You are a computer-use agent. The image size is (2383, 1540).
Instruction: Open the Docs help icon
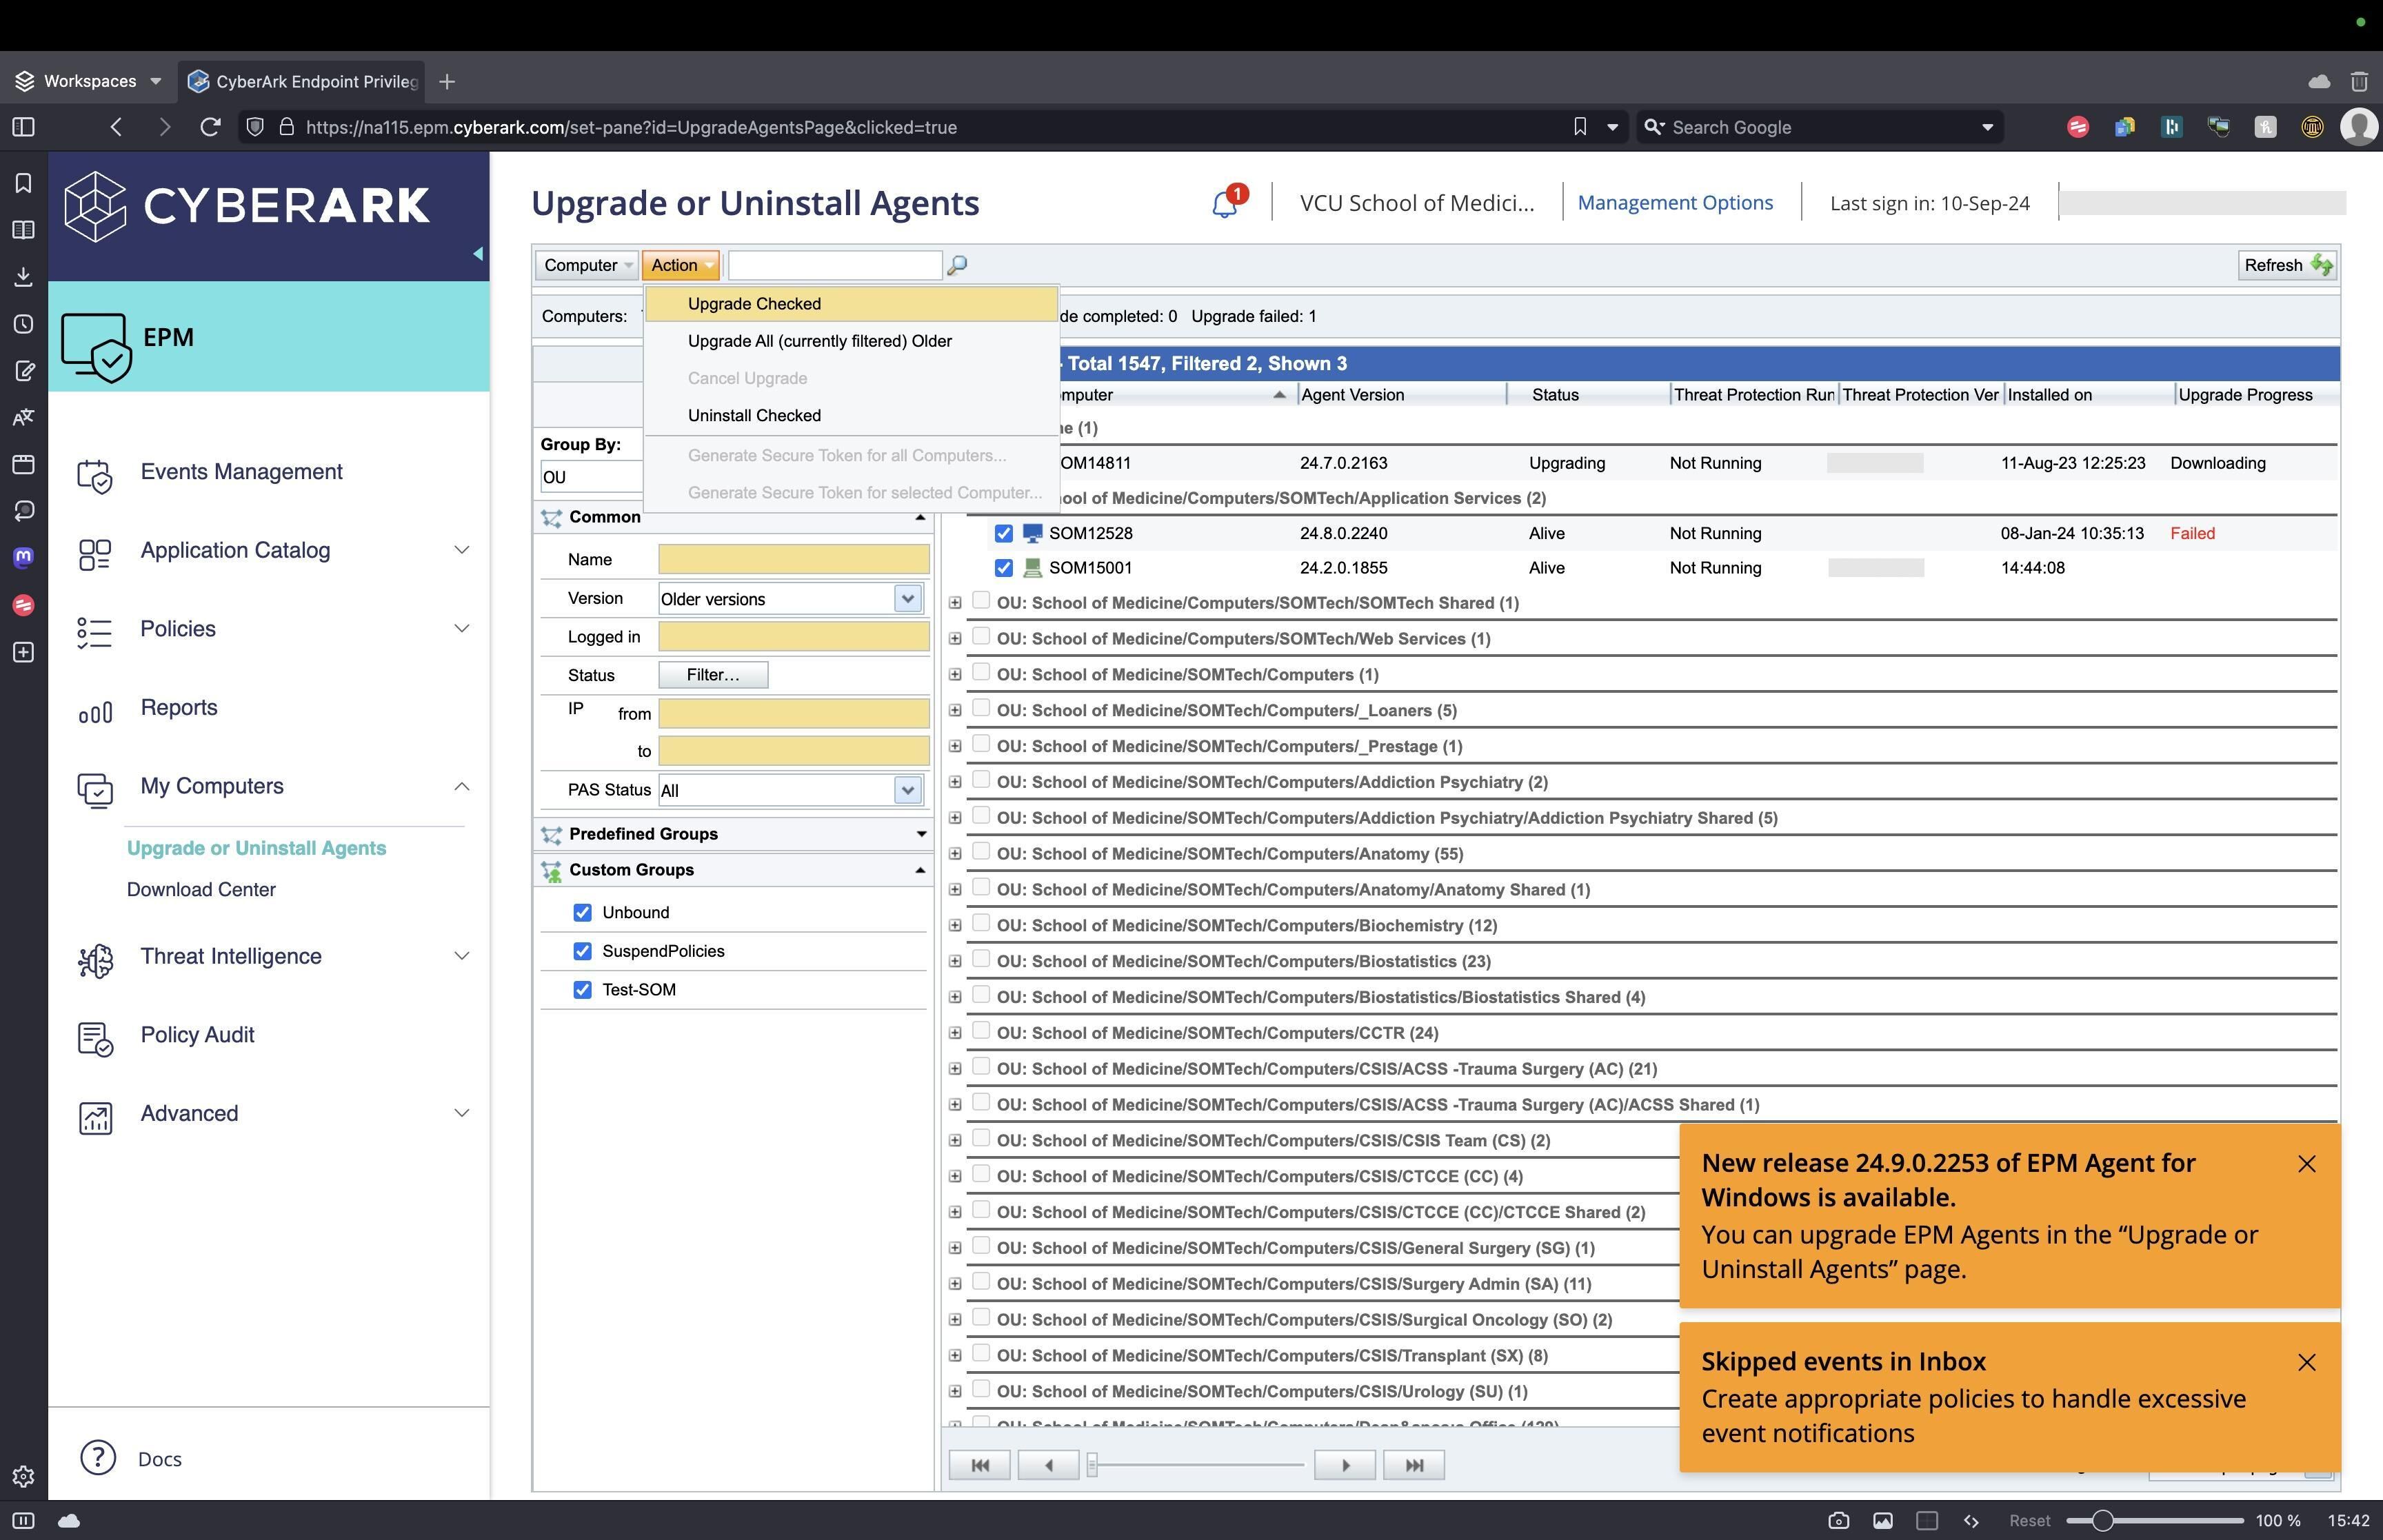tap(98, 1458)
